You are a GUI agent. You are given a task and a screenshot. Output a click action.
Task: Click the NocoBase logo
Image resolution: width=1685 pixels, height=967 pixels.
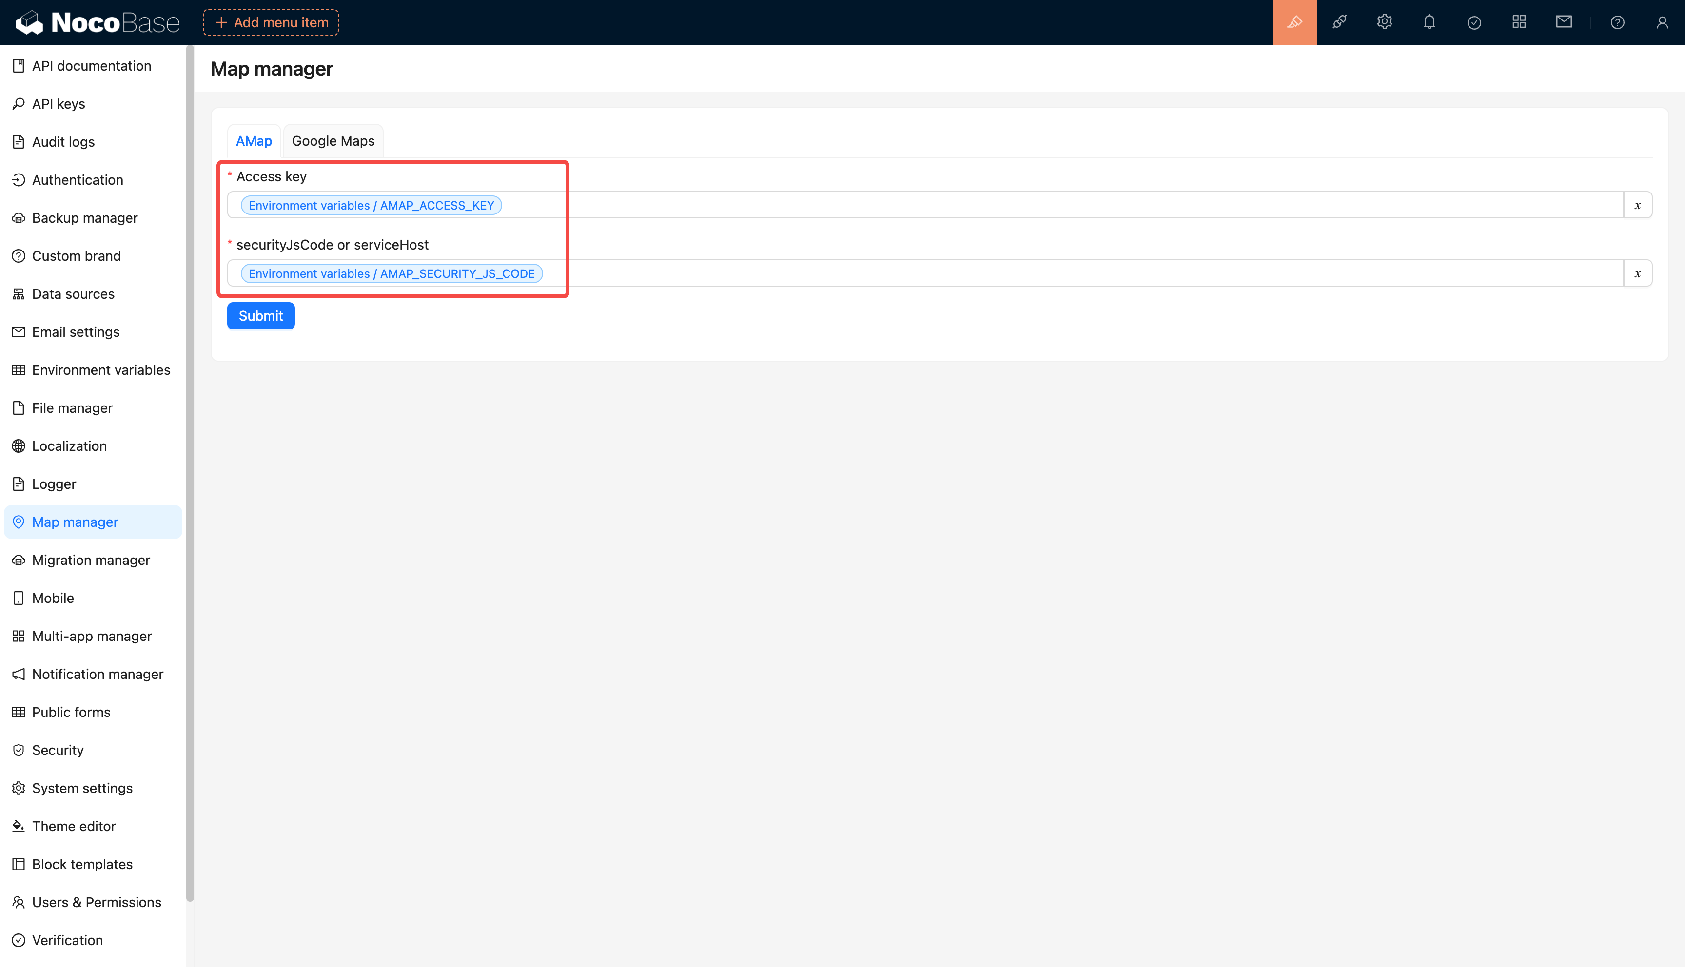pos(98,22)
